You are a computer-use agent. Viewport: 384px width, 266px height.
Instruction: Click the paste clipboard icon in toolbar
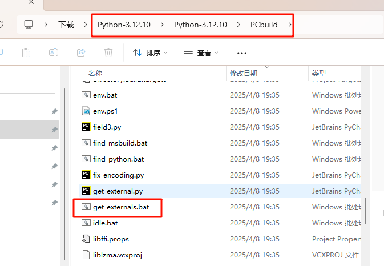tap(26, 53)
